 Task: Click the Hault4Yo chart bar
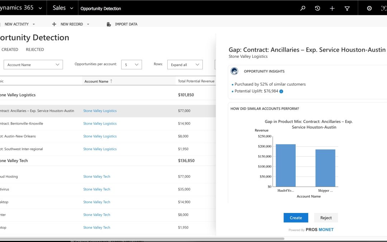[x=286, y=165]
